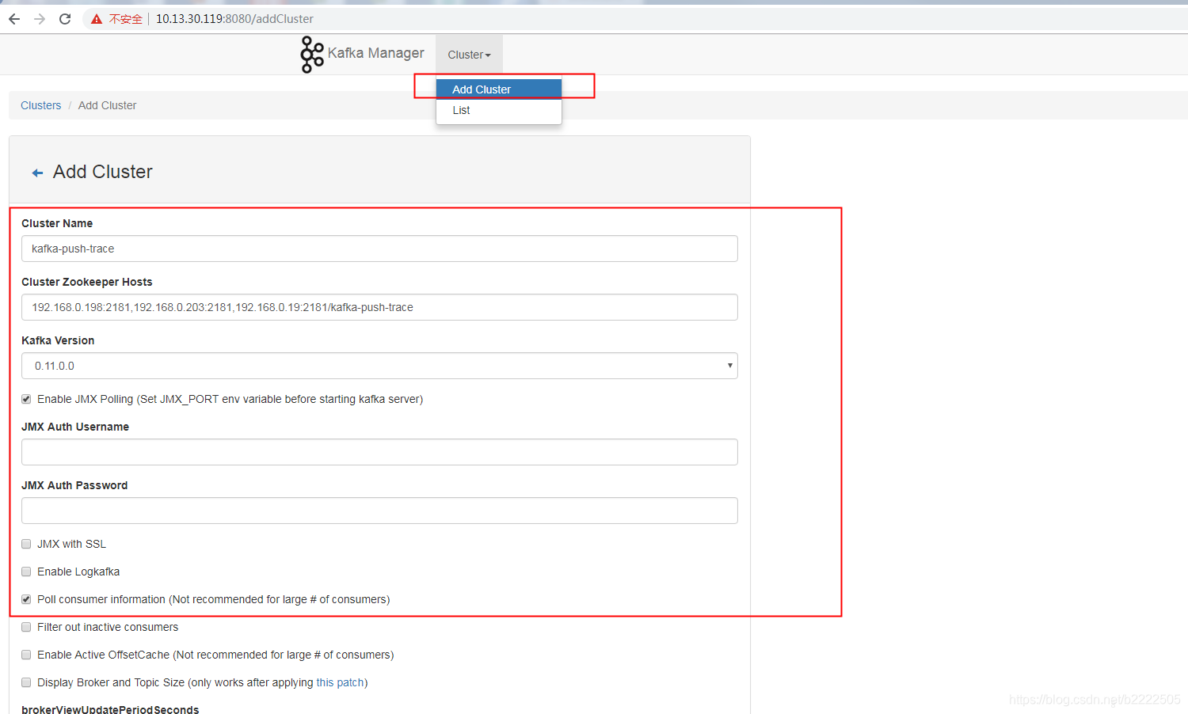Enable the Logkafka checkbox
Screen dimensions: 1188x714
(26, 572)
